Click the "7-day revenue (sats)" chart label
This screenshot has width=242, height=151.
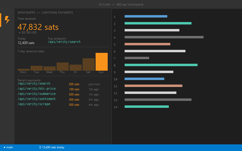pyautogui.click(x=31, y=51)
